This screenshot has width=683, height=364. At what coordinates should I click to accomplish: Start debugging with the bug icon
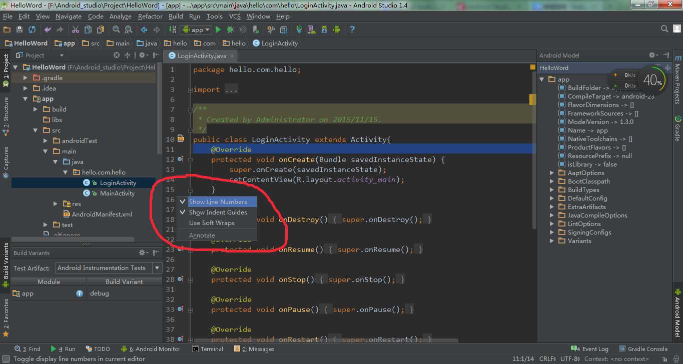click(x=231, y=29)
